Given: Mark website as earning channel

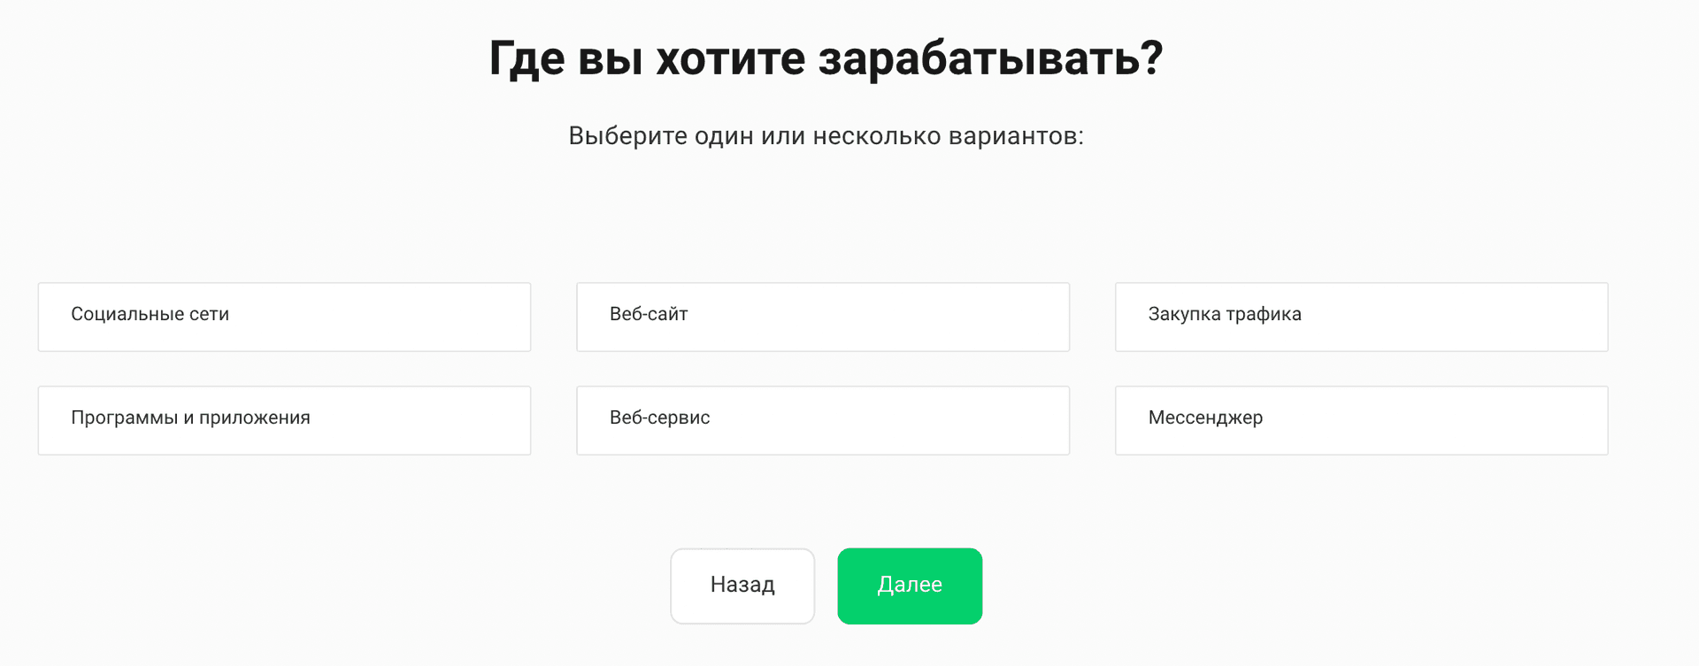Looking at the screenshot, I should coord(822,317).
